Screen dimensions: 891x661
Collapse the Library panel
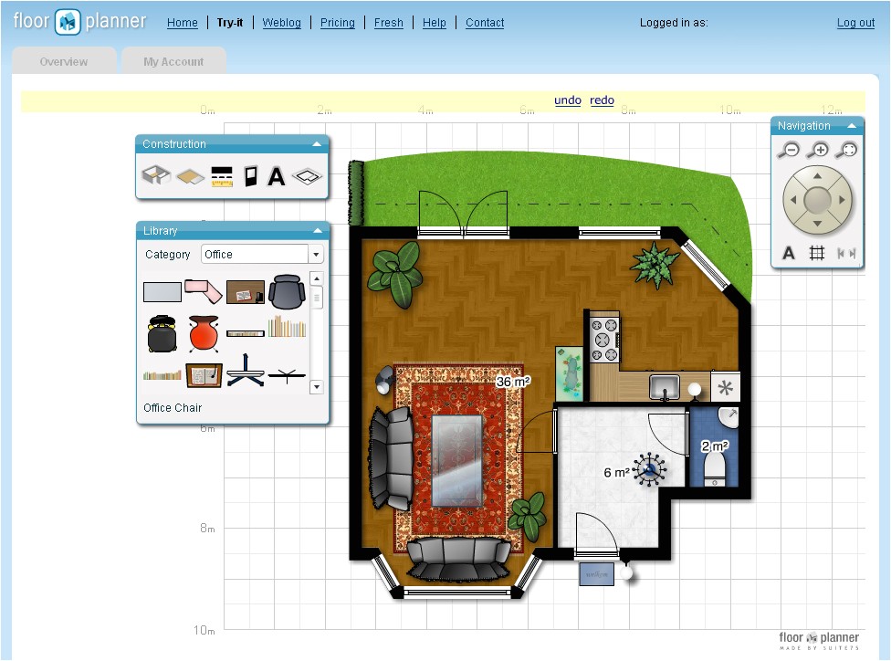click(x=317, y=231)
